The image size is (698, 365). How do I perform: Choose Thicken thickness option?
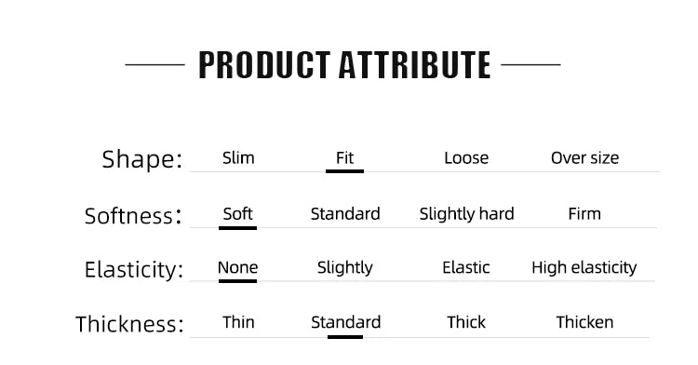[x=584, y=322]
